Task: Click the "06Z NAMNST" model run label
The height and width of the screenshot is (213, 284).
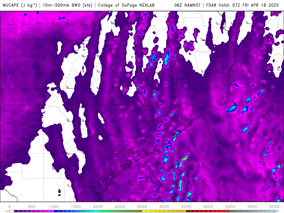Action: pos(187,5)
